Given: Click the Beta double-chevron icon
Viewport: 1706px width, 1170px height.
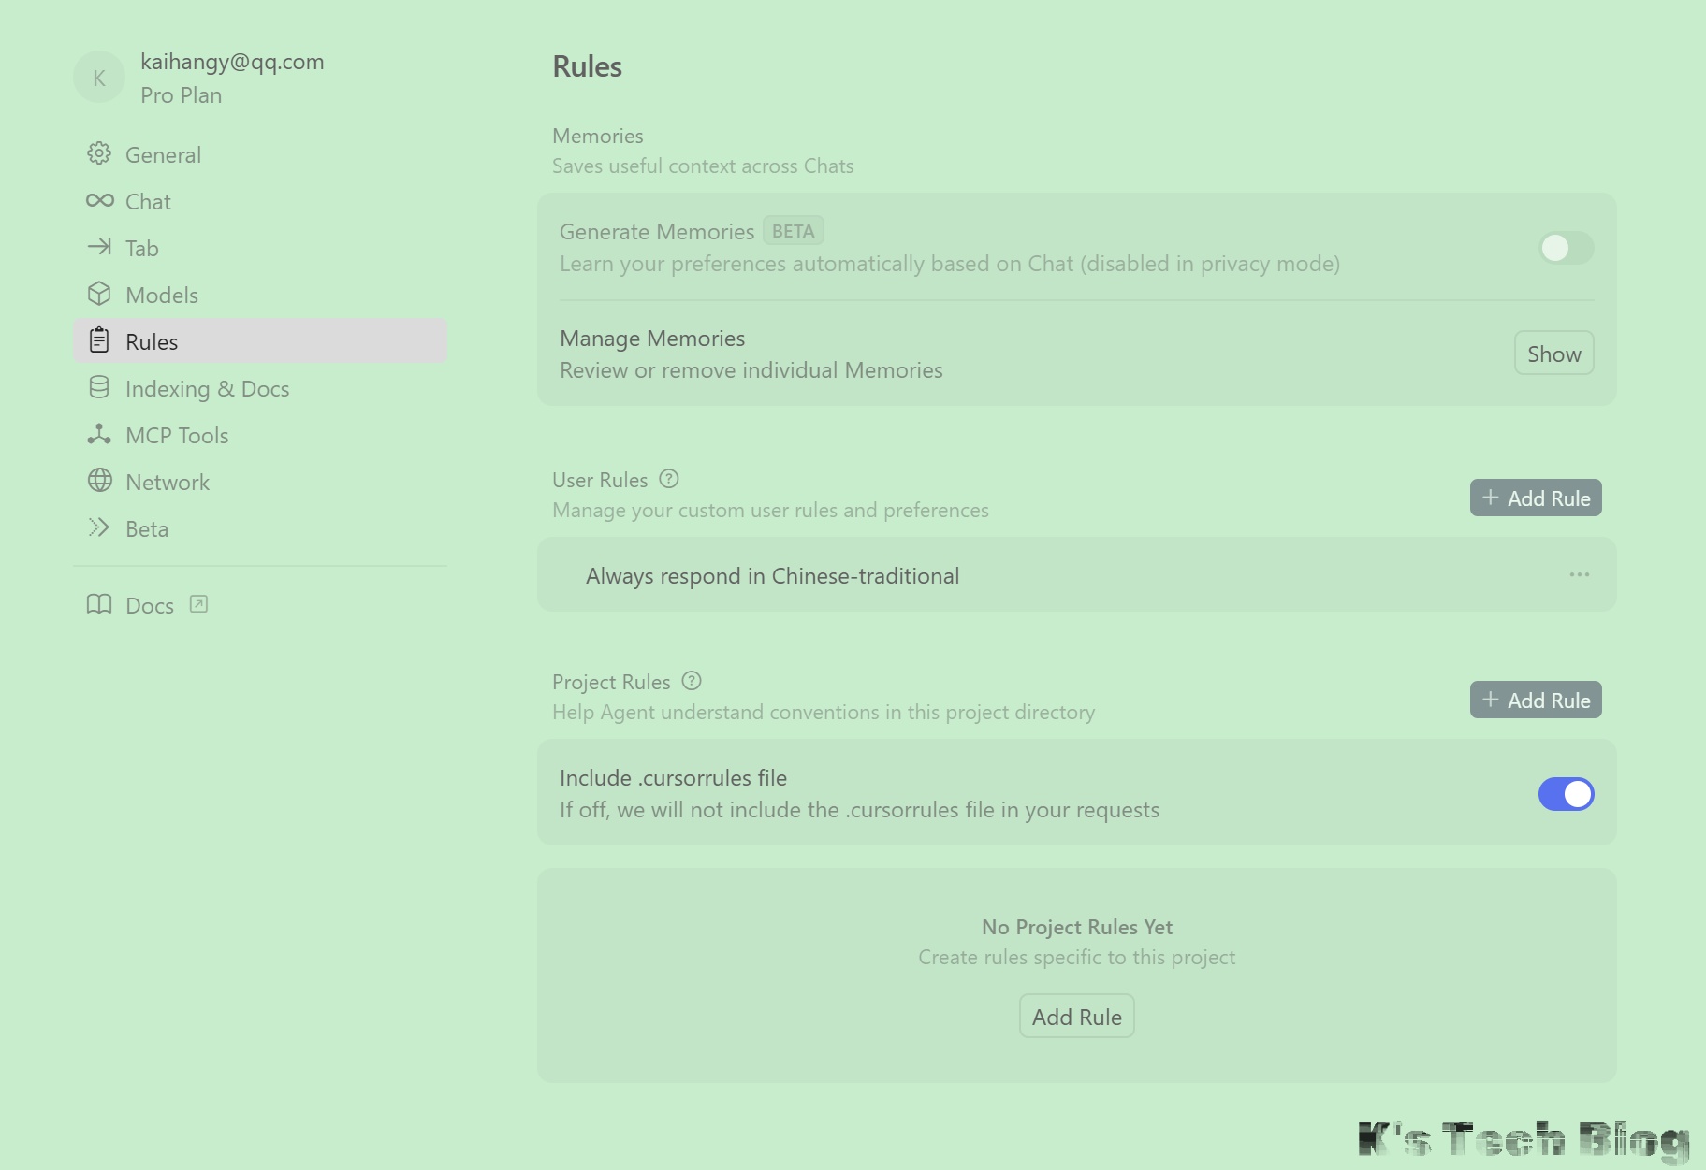Looking at the screenshot, I should [x=99, y=527].
